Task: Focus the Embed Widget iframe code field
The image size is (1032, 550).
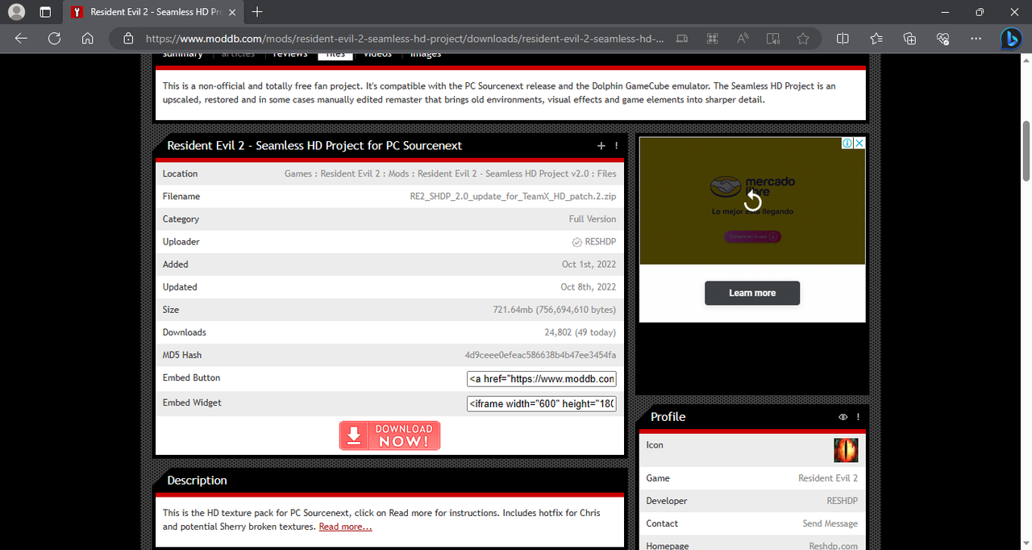Action: (x=542, y=403)
